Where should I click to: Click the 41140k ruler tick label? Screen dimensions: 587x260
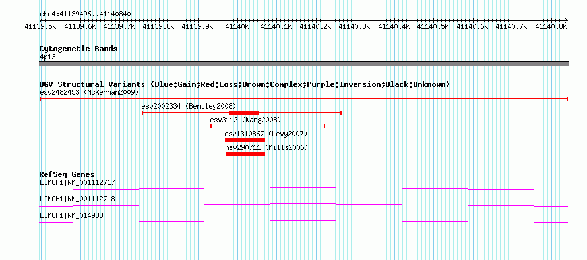pyautogui.click(x=237, y=26)
